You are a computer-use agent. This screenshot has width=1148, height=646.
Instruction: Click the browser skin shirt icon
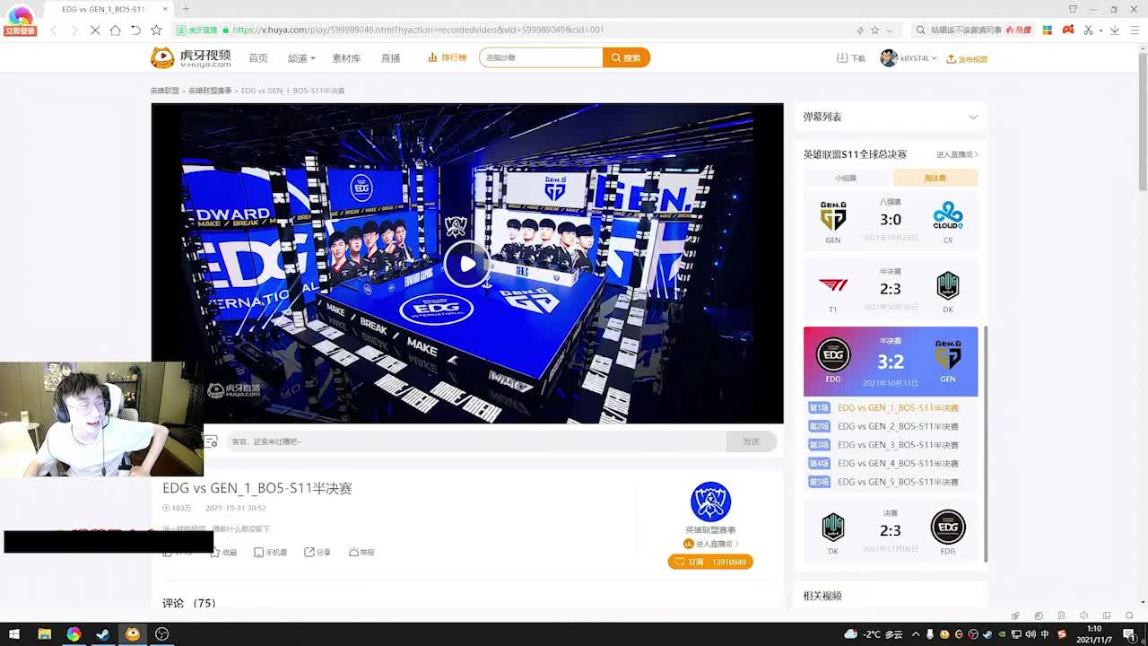pos(1073,9)
